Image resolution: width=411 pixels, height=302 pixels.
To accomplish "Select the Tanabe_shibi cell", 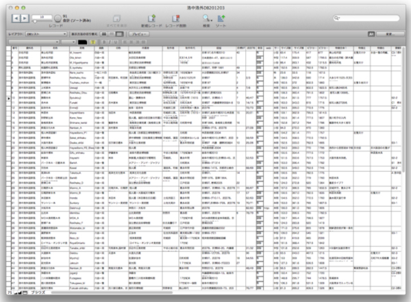I will pos(82,249).
